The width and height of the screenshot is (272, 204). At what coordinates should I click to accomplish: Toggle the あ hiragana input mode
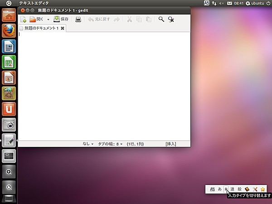220,189
